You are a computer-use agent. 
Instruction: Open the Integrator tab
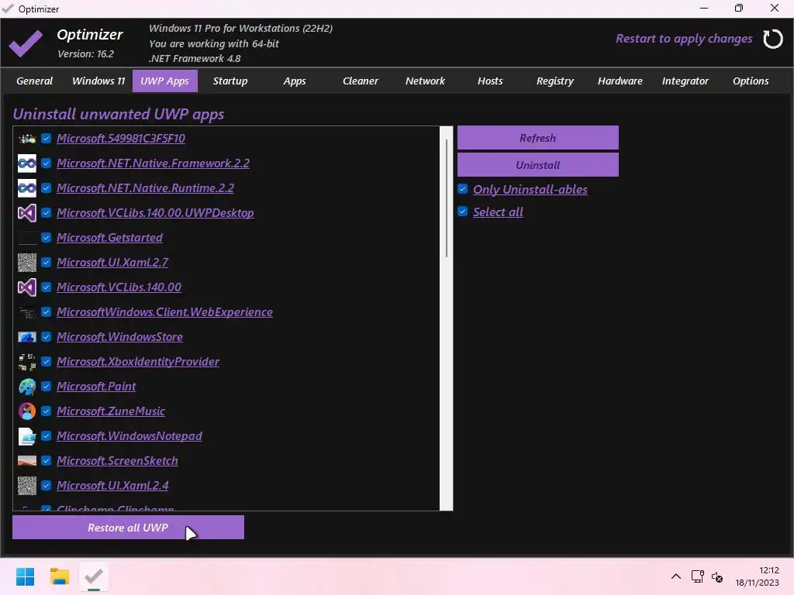tap(685, 81)
